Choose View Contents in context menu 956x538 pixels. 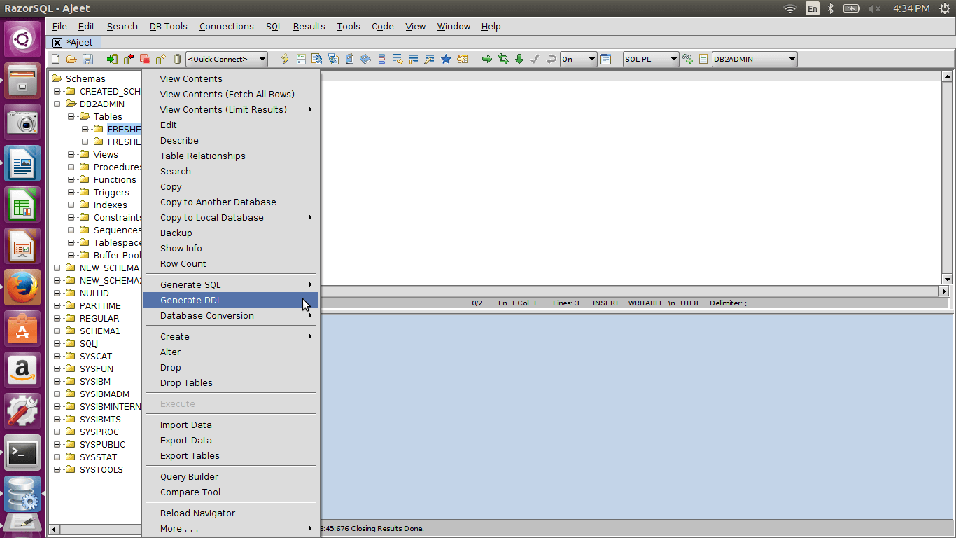(230, 79)
